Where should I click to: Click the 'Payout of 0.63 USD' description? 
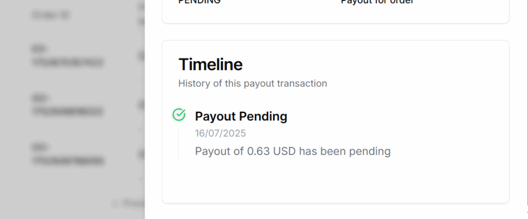[292, 151]
